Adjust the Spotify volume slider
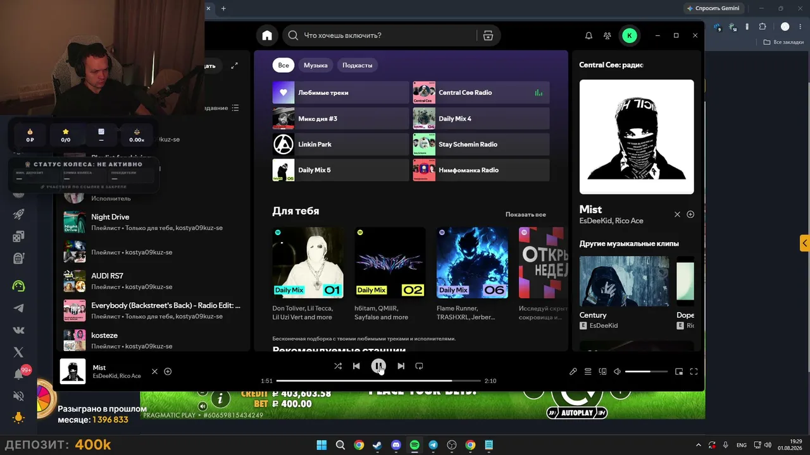This screenshot has width=810, height=455. [646, 372]
